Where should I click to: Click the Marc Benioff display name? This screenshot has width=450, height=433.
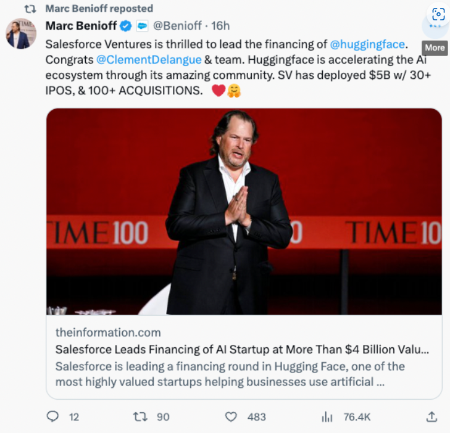click(81, 26)
